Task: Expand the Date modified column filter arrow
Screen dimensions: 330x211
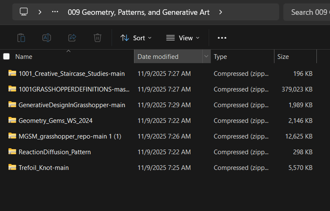Action: pyautogui.click(x=206, y=56)
